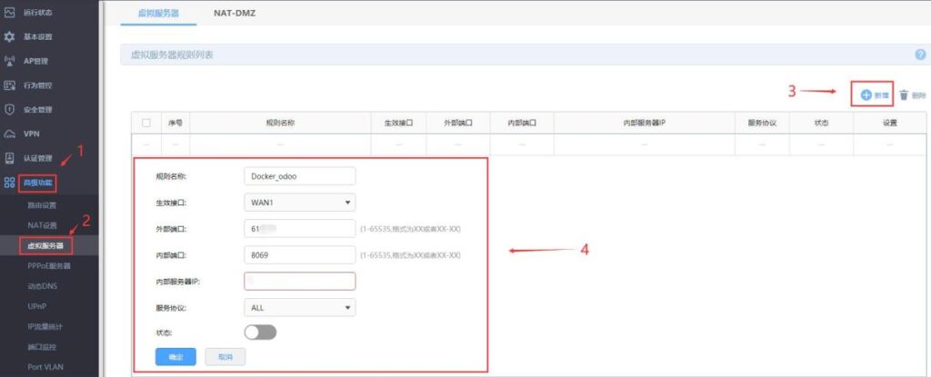Switch to the NAT-DMZ tab

click(235, 13)
